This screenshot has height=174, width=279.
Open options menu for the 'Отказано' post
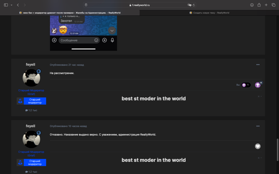coord(258,126)
